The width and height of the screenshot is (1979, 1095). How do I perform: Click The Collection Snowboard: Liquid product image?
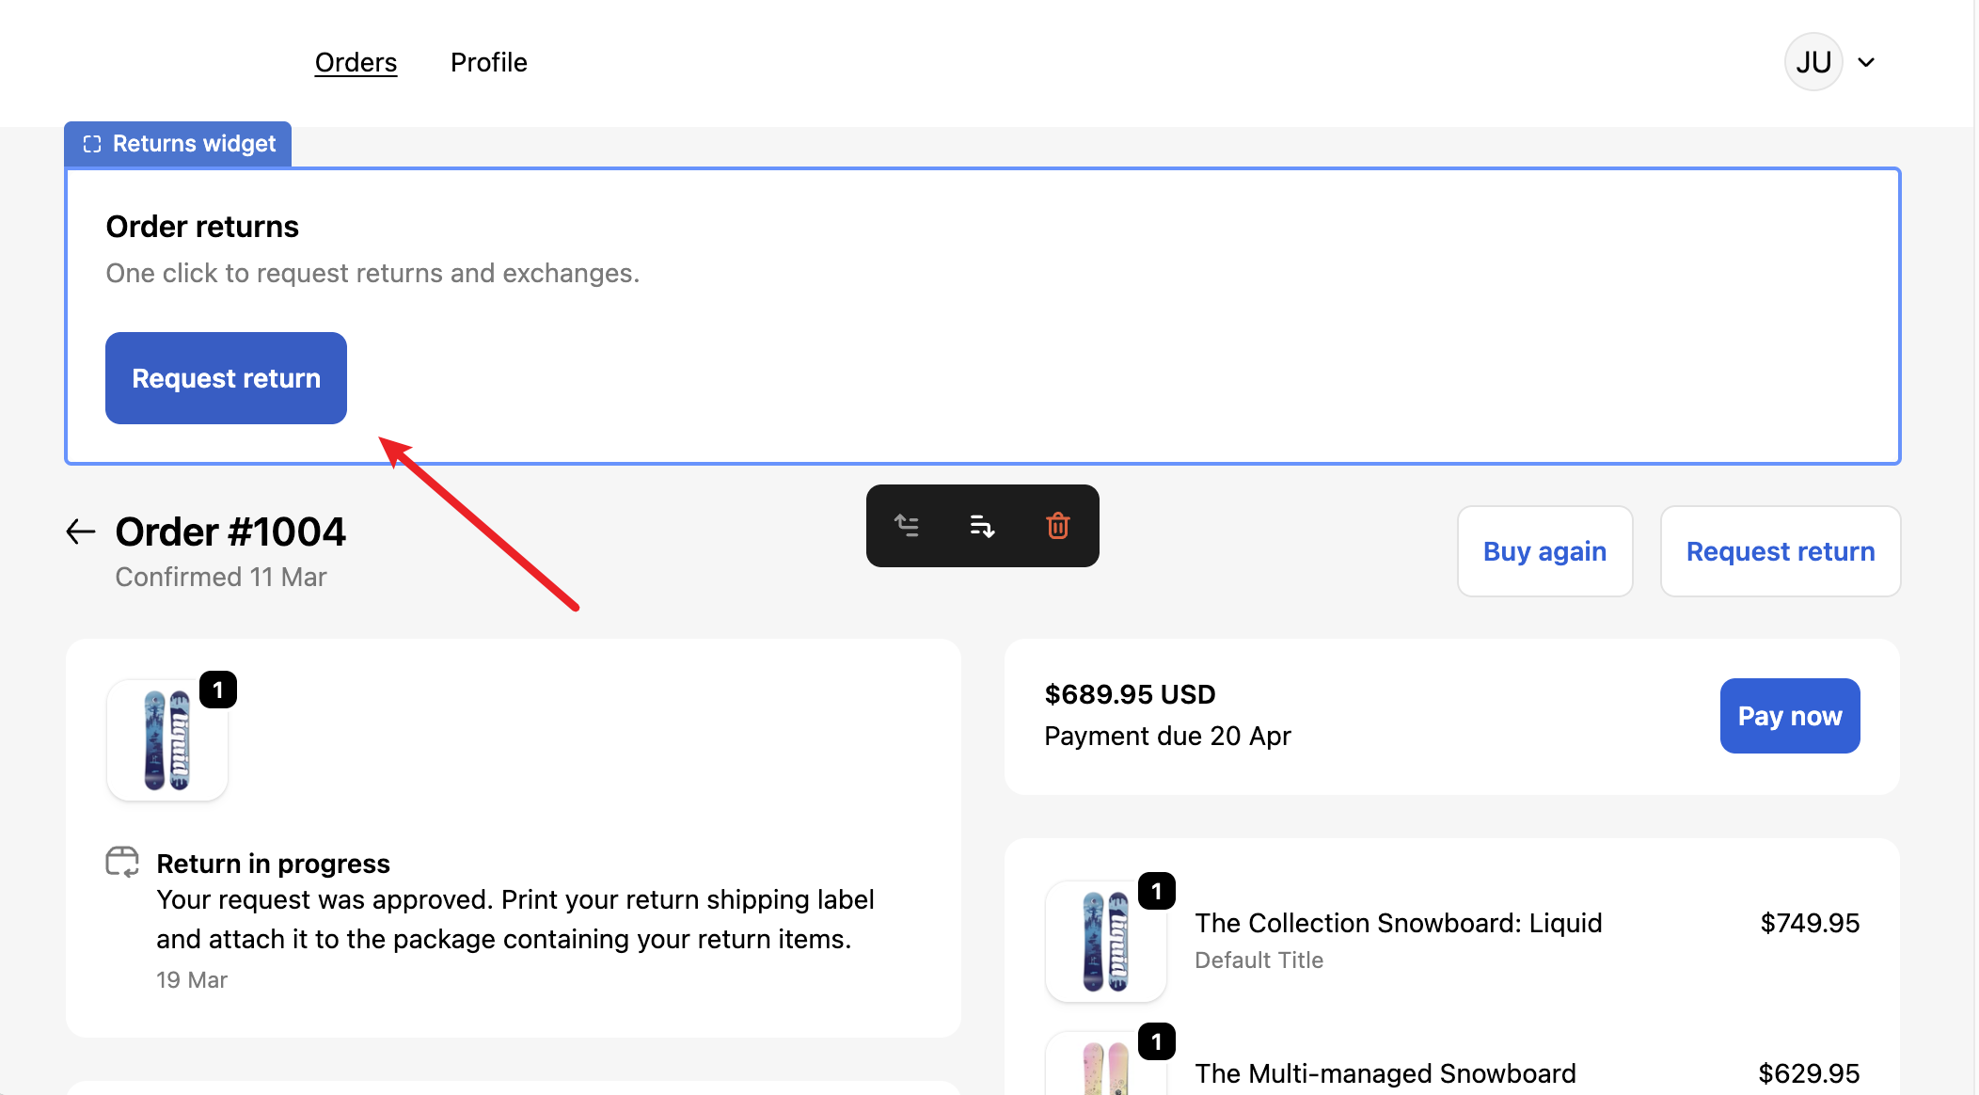pos(1105,941)
